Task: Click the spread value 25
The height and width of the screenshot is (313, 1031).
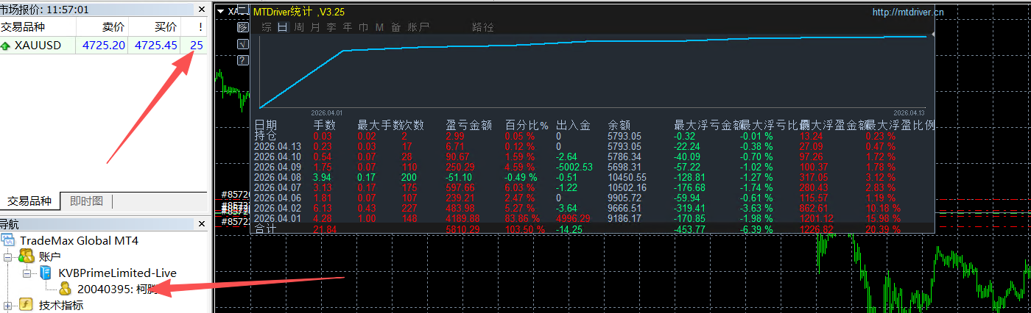Action: point(197,46)
